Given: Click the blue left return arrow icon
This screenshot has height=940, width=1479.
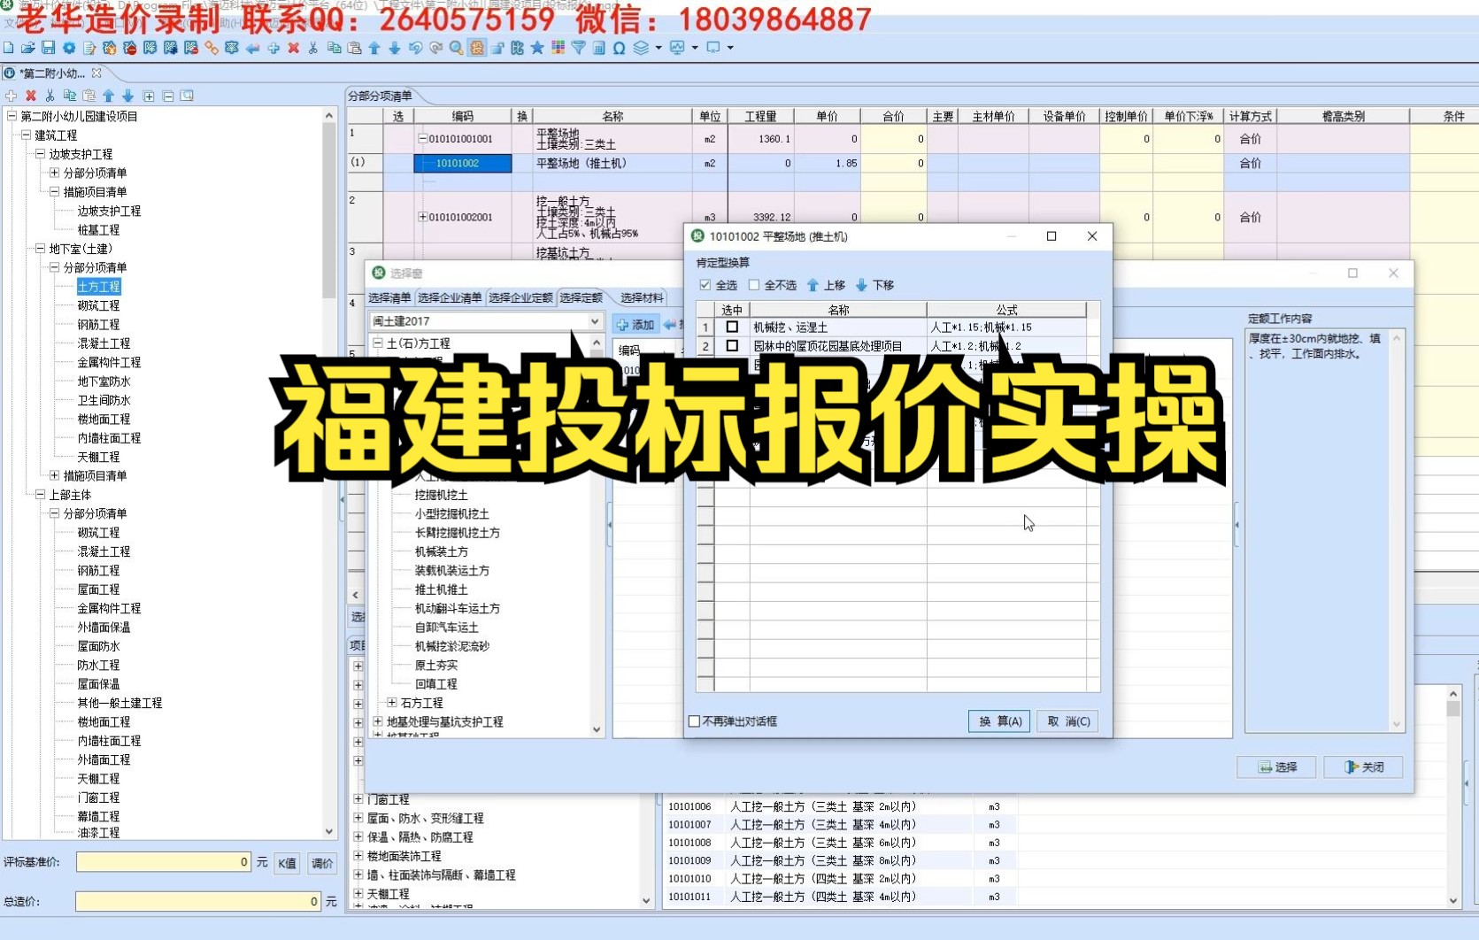Looking at the screenshot, I should click(x=252, y=48).
